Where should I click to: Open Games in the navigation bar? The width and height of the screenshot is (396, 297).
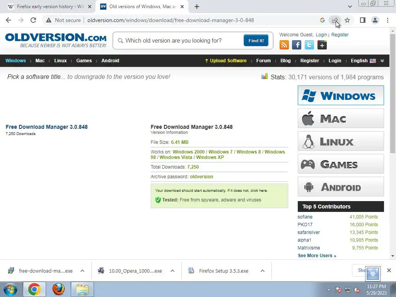coord(84,61)
